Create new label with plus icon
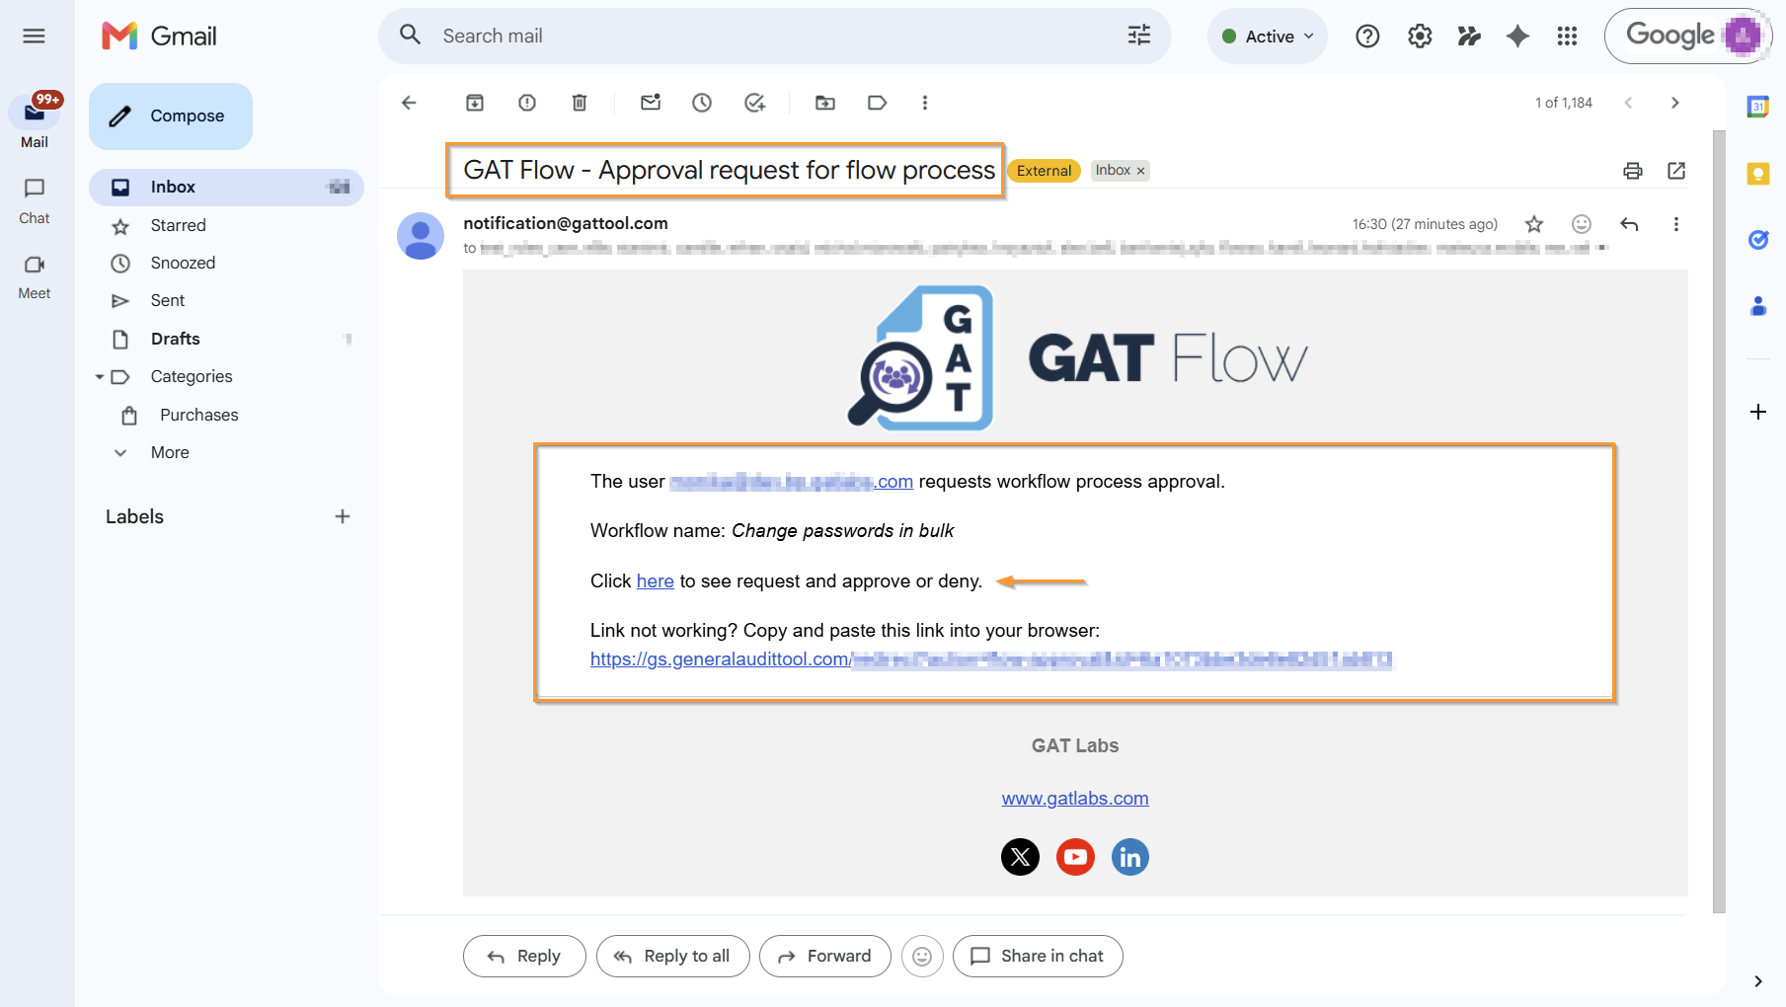1786x1007 pixels. [343, 516]
